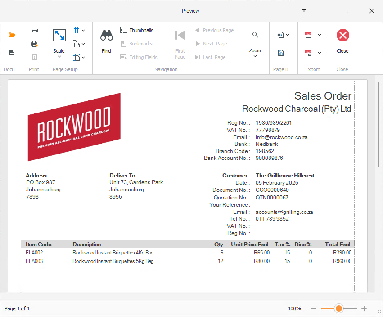The width and height of the screenshot is (383, 317).
Task: Click the Watermark icon
Action: pos(281,53)
